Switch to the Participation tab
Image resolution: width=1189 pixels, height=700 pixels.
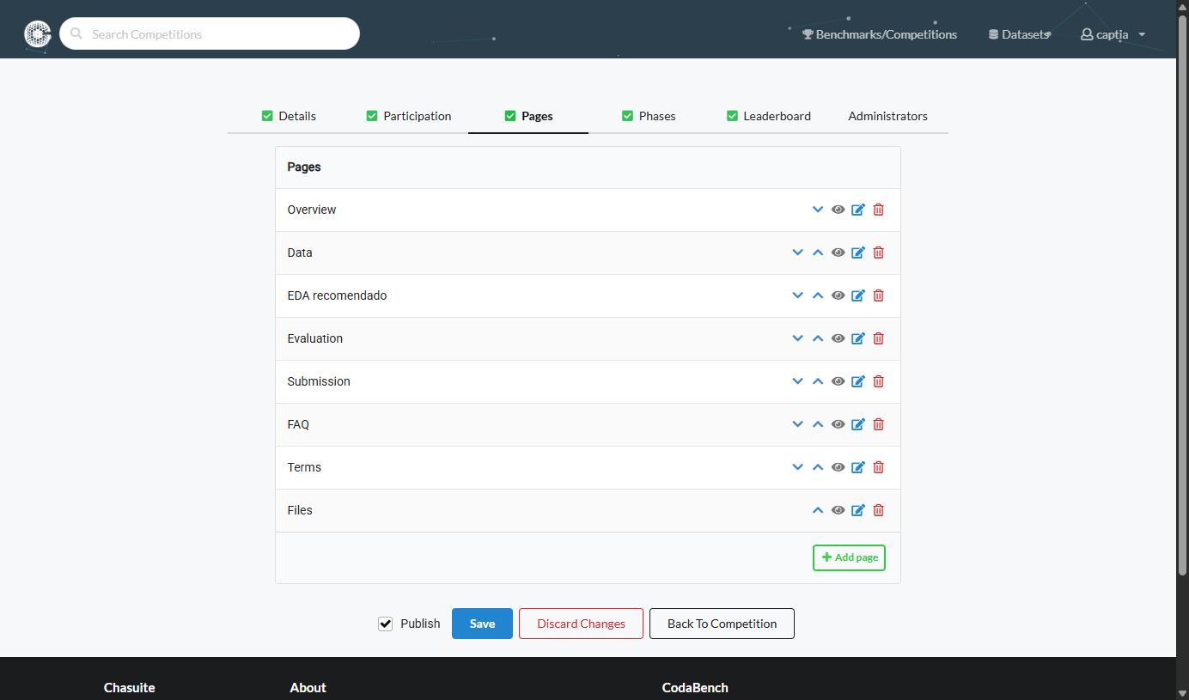(x=408, y=116)
